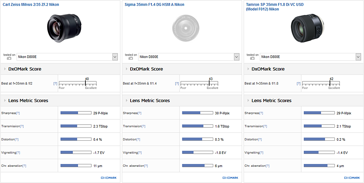Click camera icon under Sigma 'tested on'
The height and width of the screenshot is (183, 364).
click(x=131, y=58)
